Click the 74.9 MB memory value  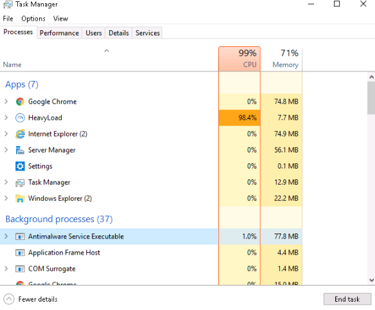coord(286,134)
